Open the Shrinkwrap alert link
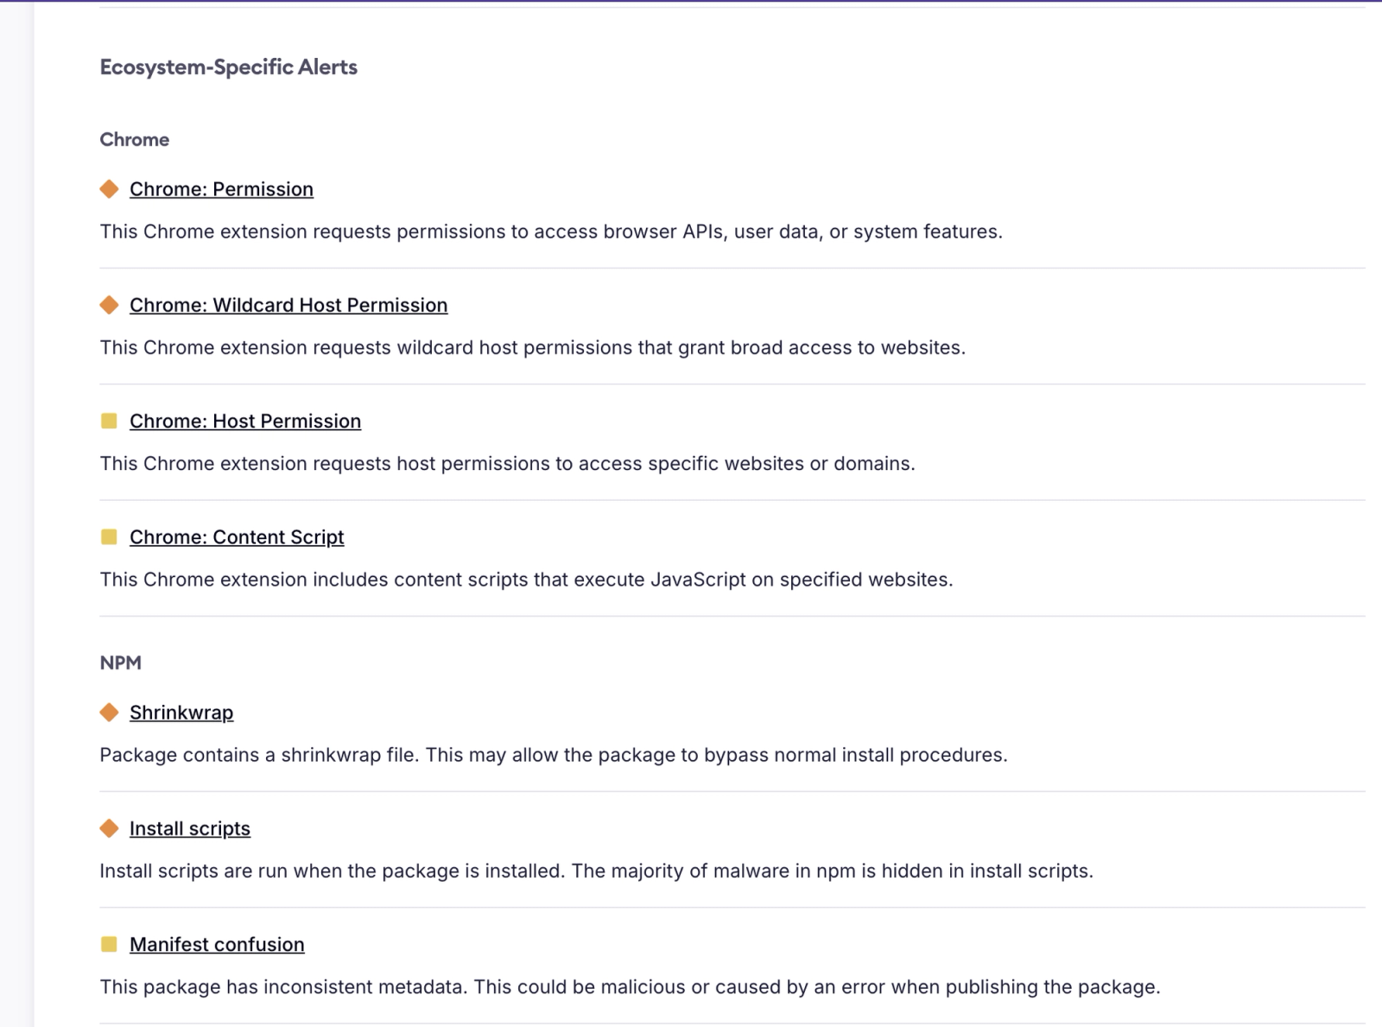 point(181,713)
